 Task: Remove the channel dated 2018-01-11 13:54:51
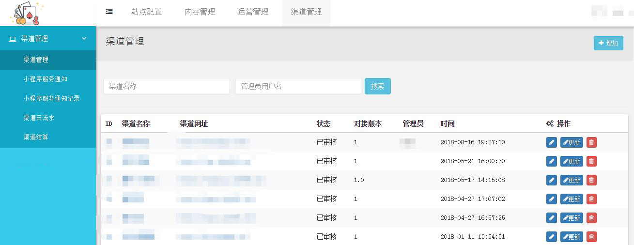[591, 237]
